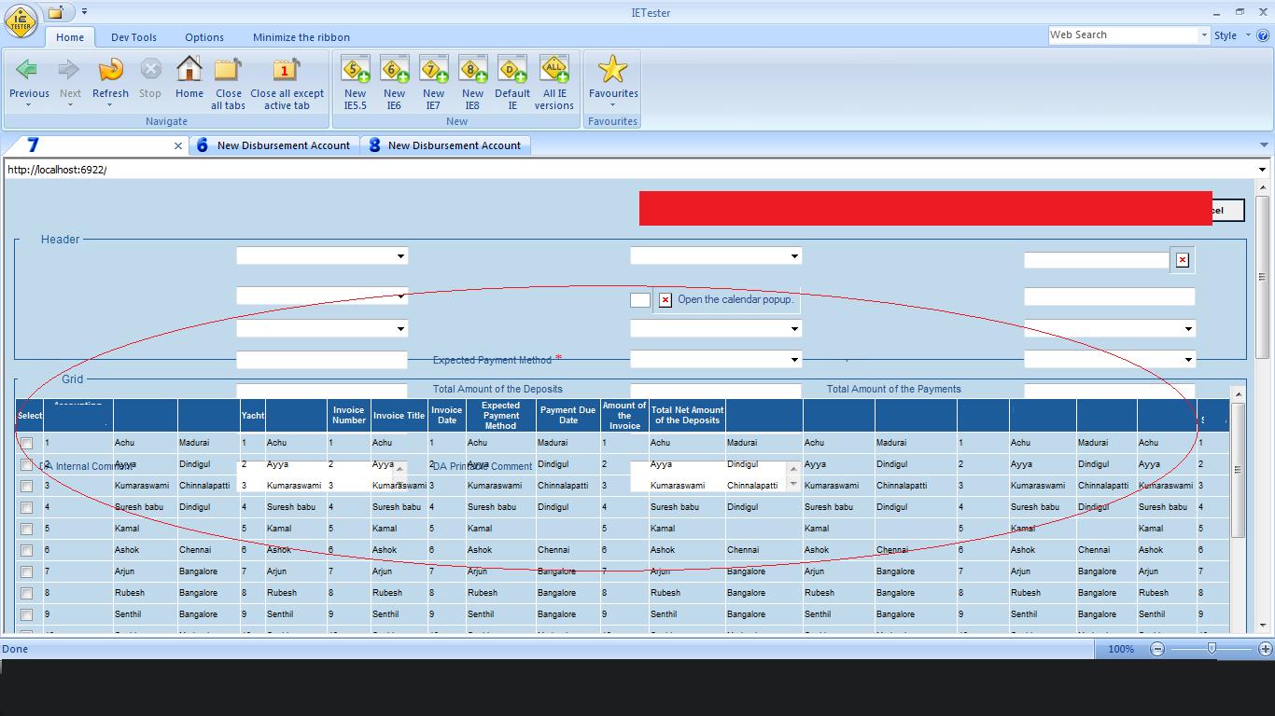Tick the checkbox for row 4 Suresh babu
Image resolution: width=1275 pixels, height=716 pixels.
(x=26, y=508)
